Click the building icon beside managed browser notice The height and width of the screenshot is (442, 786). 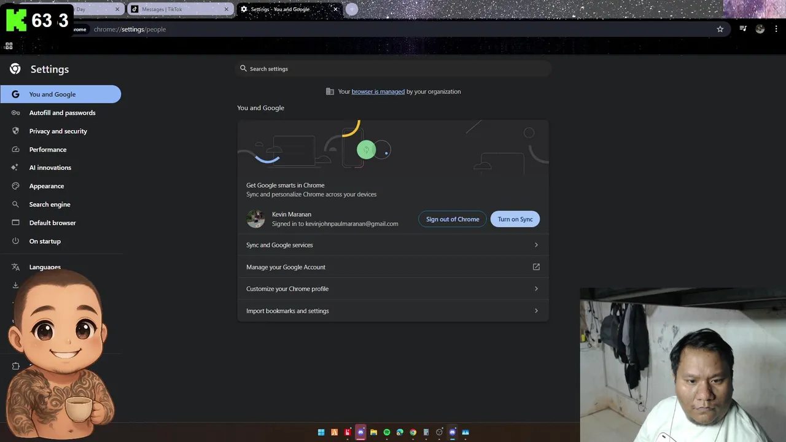[x=330, y=91]
